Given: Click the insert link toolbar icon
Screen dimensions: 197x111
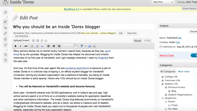Looking at the screenshot, I should point(65,46).
